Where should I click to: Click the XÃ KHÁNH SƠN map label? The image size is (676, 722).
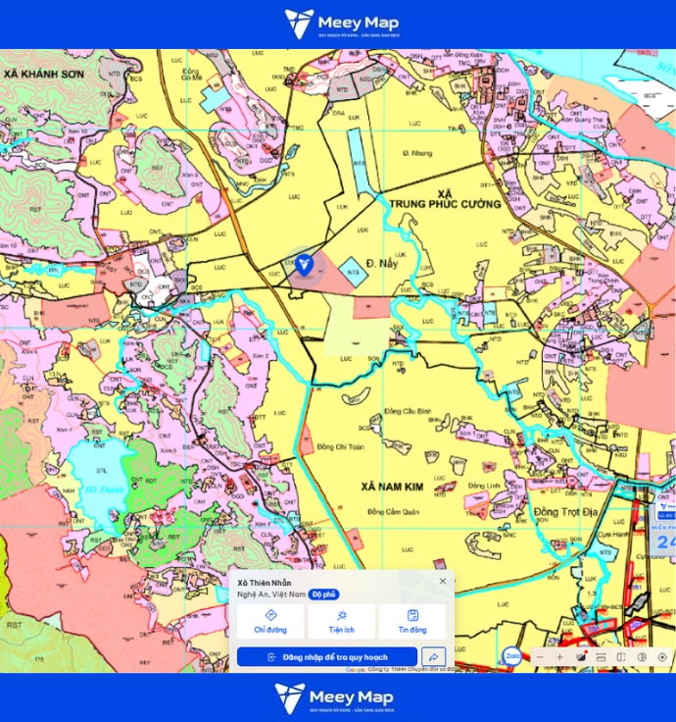(x=44, y=75)
